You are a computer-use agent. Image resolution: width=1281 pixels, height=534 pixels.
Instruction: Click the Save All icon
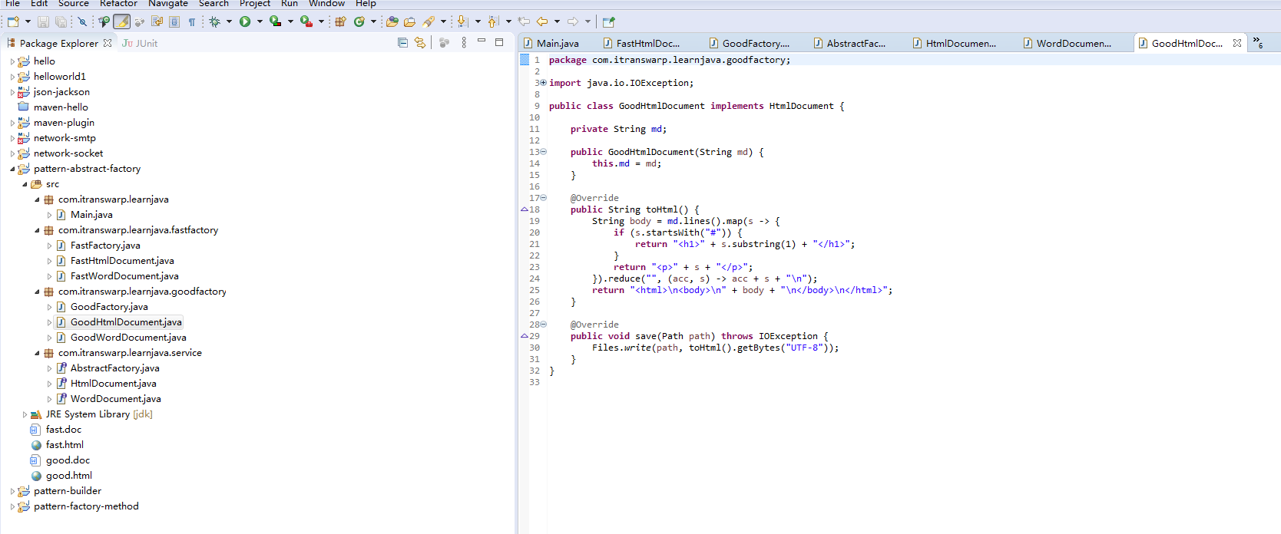point(61,21)
